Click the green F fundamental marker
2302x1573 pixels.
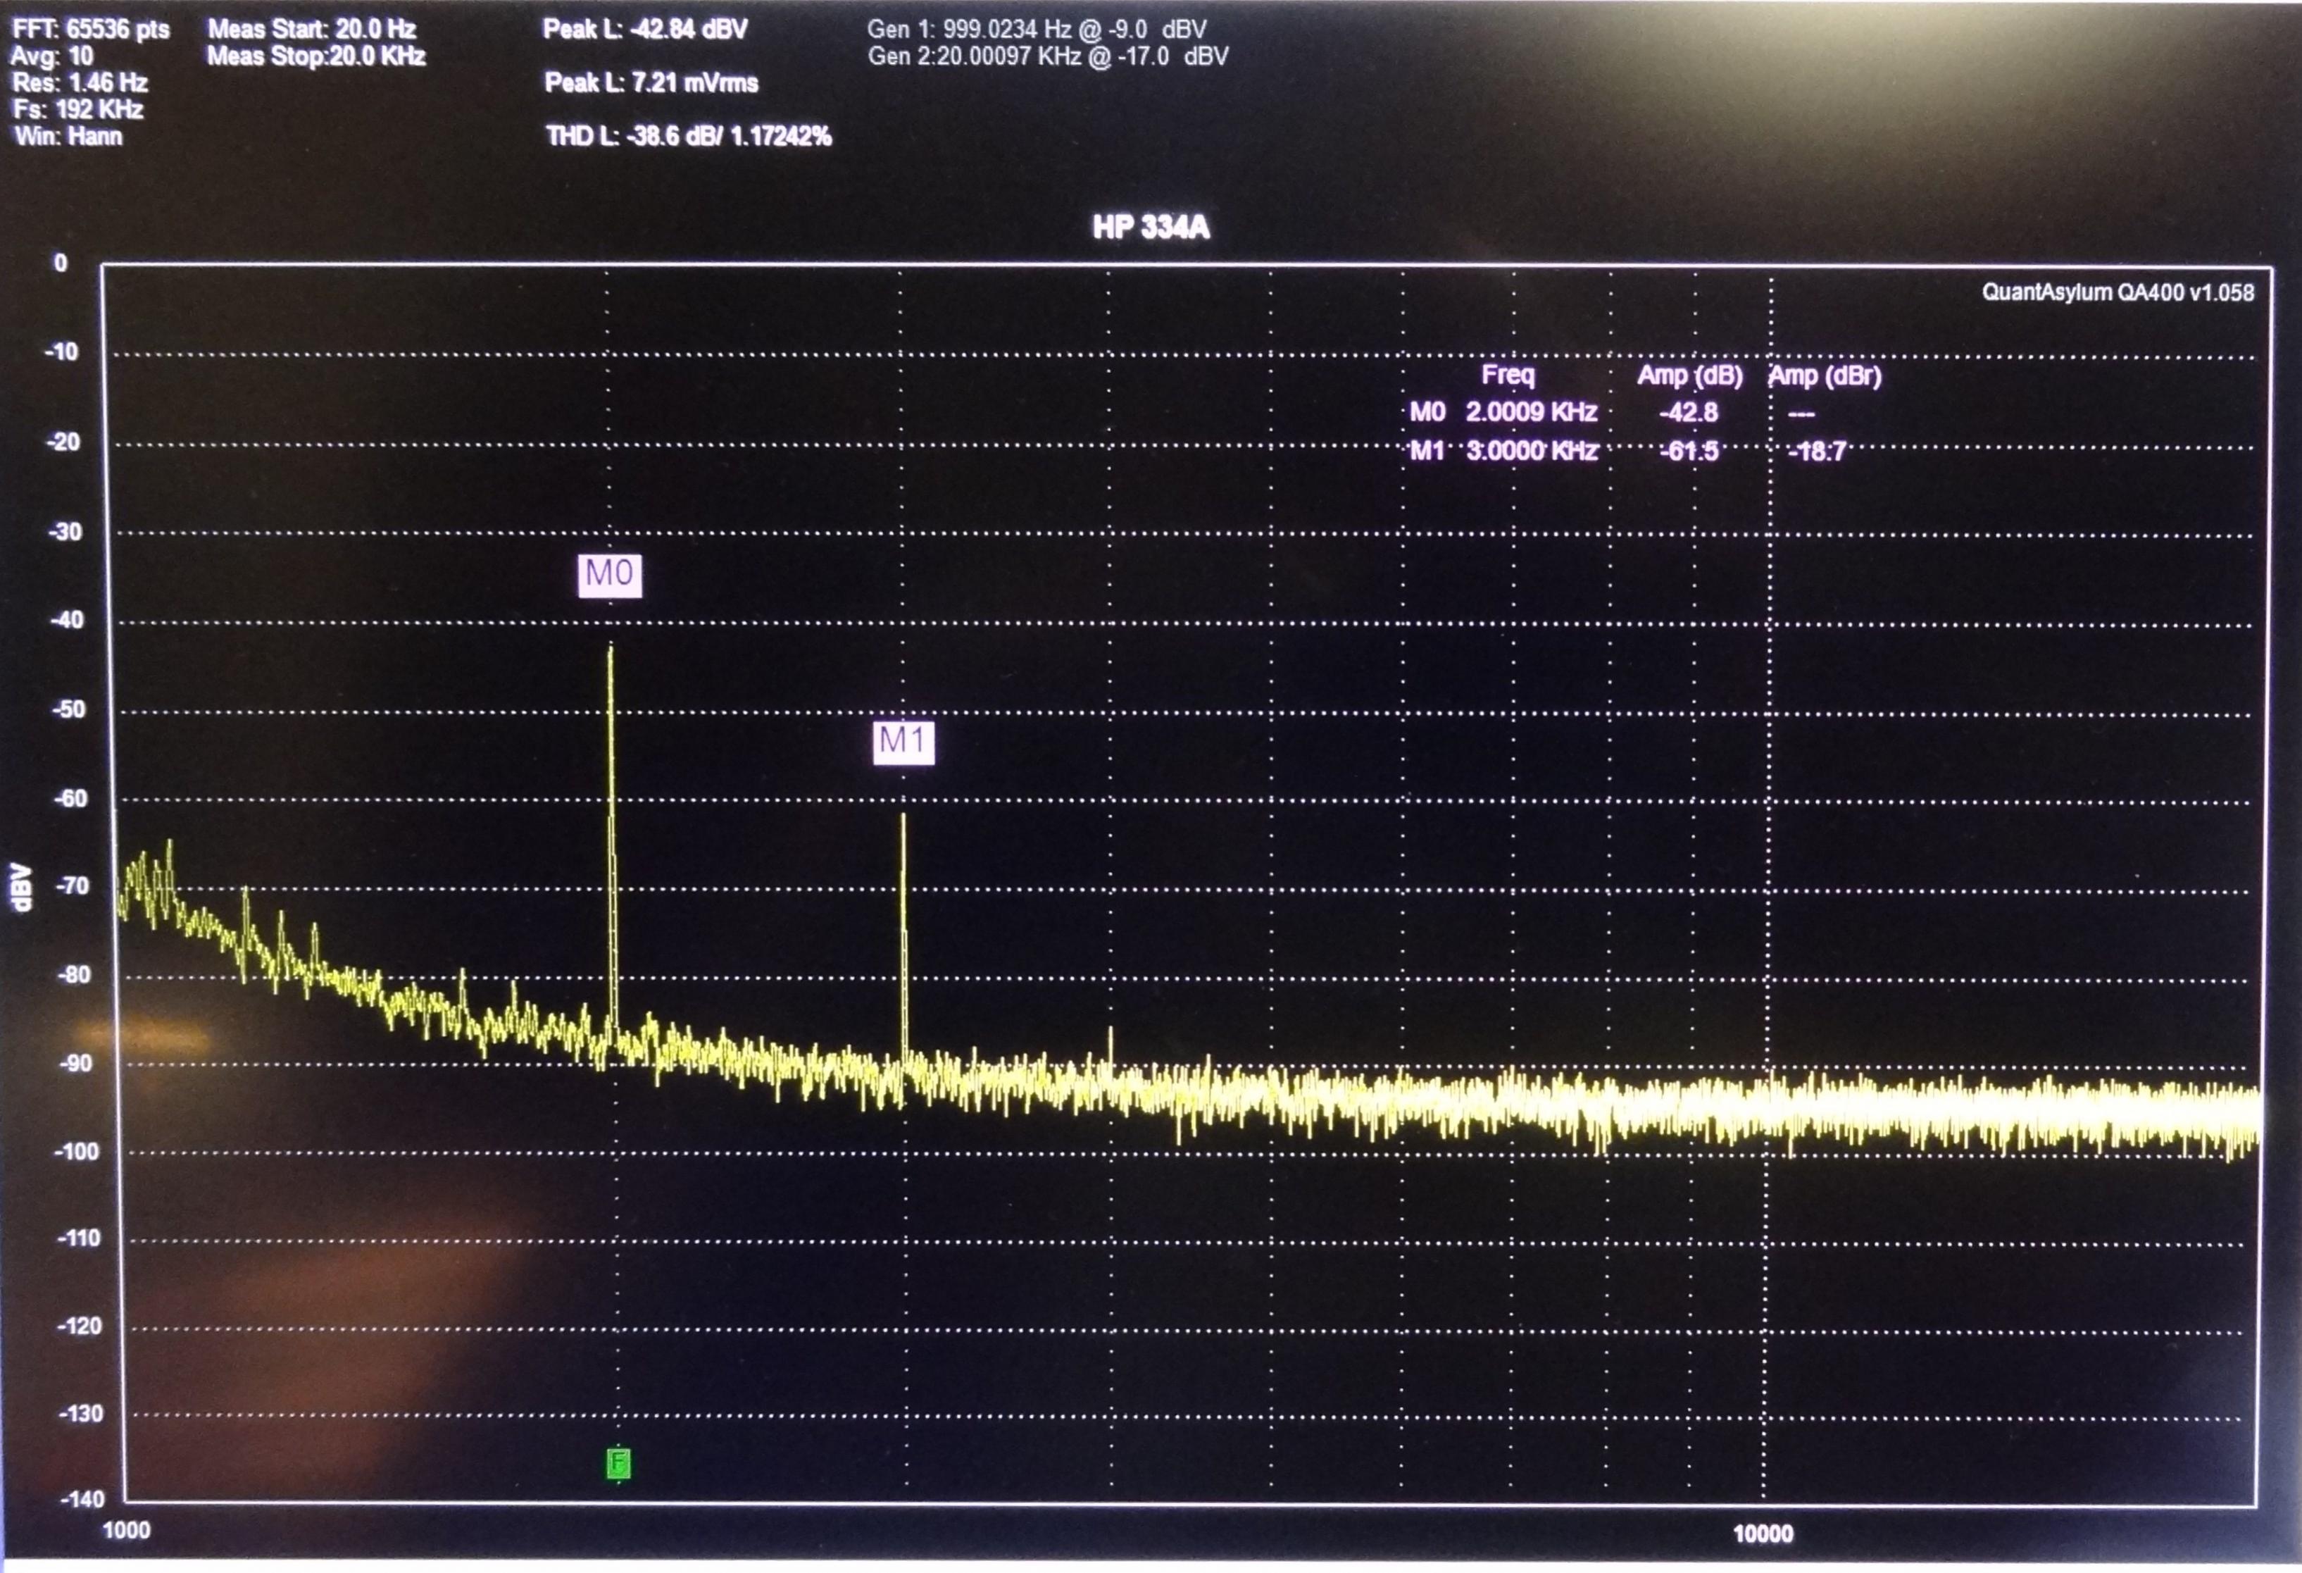coord(618,1463)
